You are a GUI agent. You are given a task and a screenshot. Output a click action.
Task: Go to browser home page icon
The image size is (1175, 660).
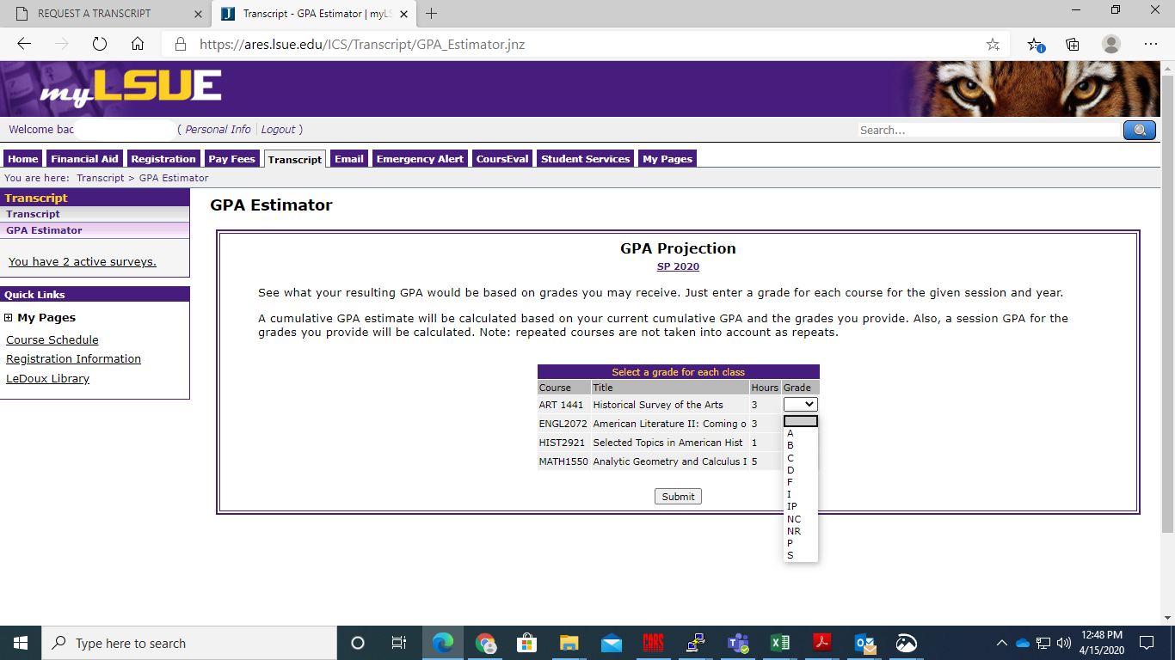pos(138,44)
